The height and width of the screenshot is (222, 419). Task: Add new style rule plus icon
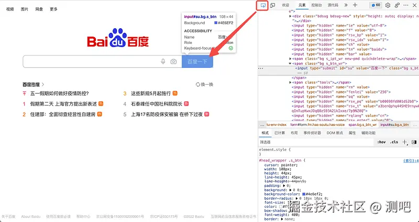(x=404, y=142)
